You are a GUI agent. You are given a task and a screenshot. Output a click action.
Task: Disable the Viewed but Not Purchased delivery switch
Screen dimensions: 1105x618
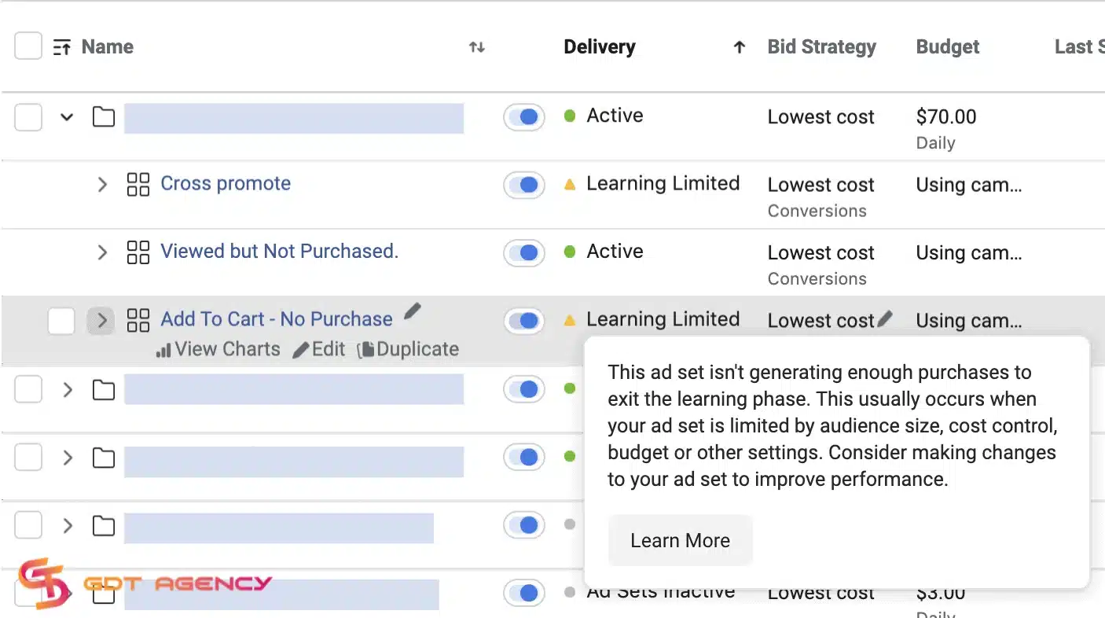point(524,252)
